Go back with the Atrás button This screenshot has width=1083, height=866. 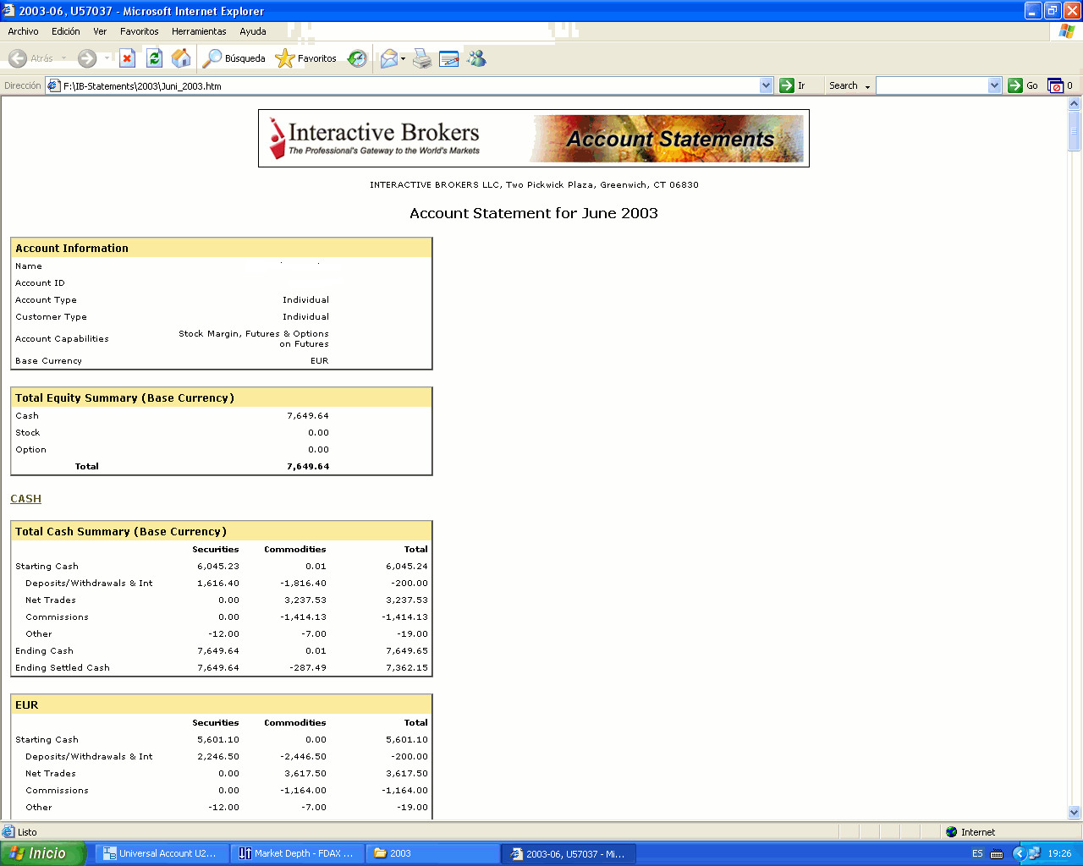click(x=30, y=58)
